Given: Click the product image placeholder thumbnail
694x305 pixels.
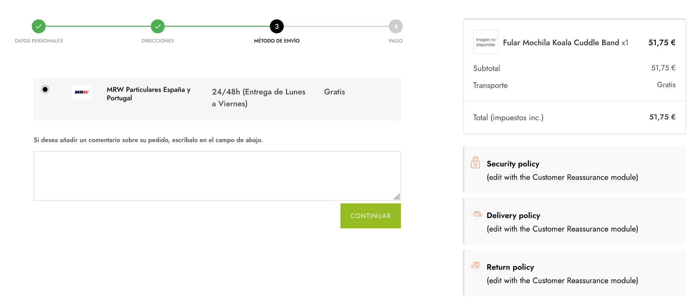Looking at the screenshot, I should 485,42.
